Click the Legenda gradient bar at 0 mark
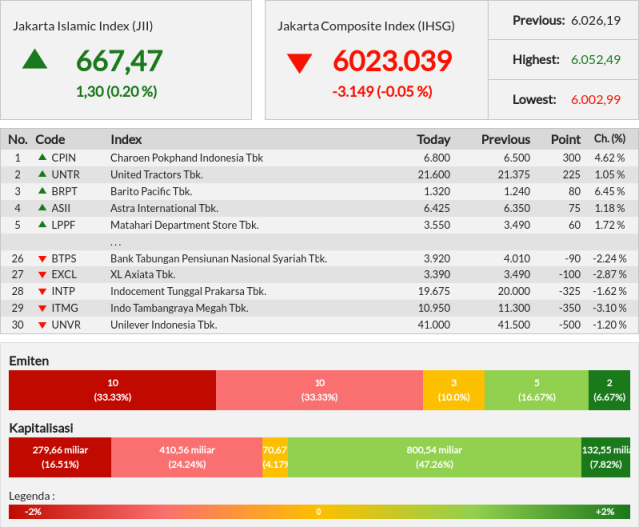Viewport: 639px width, 527px height. [319, 511]
